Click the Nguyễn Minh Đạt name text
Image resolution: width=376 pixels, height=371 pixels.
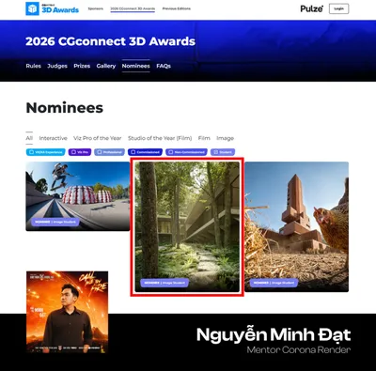pyautogui.click(x=274, y=334)
